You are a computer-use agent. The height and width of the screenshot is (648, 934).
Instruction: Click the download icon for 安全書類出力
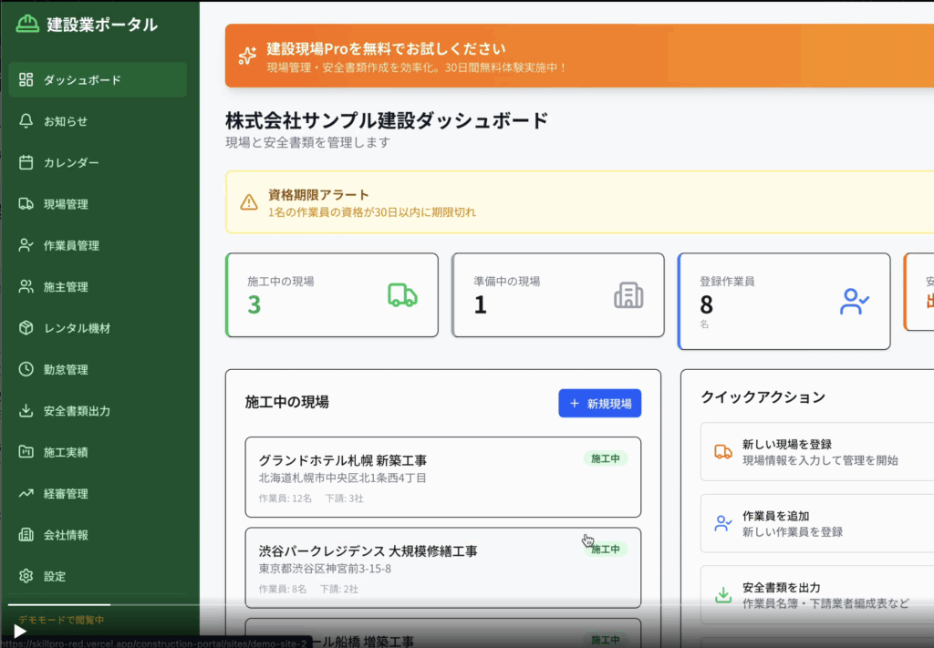[26, 411]
